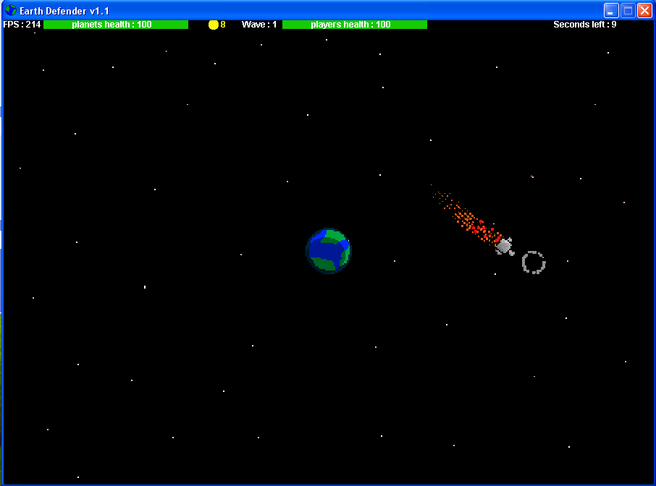This screenshot has width=656, height=486.
Task: Click the gray player spaceship
Action: [505, 246]
